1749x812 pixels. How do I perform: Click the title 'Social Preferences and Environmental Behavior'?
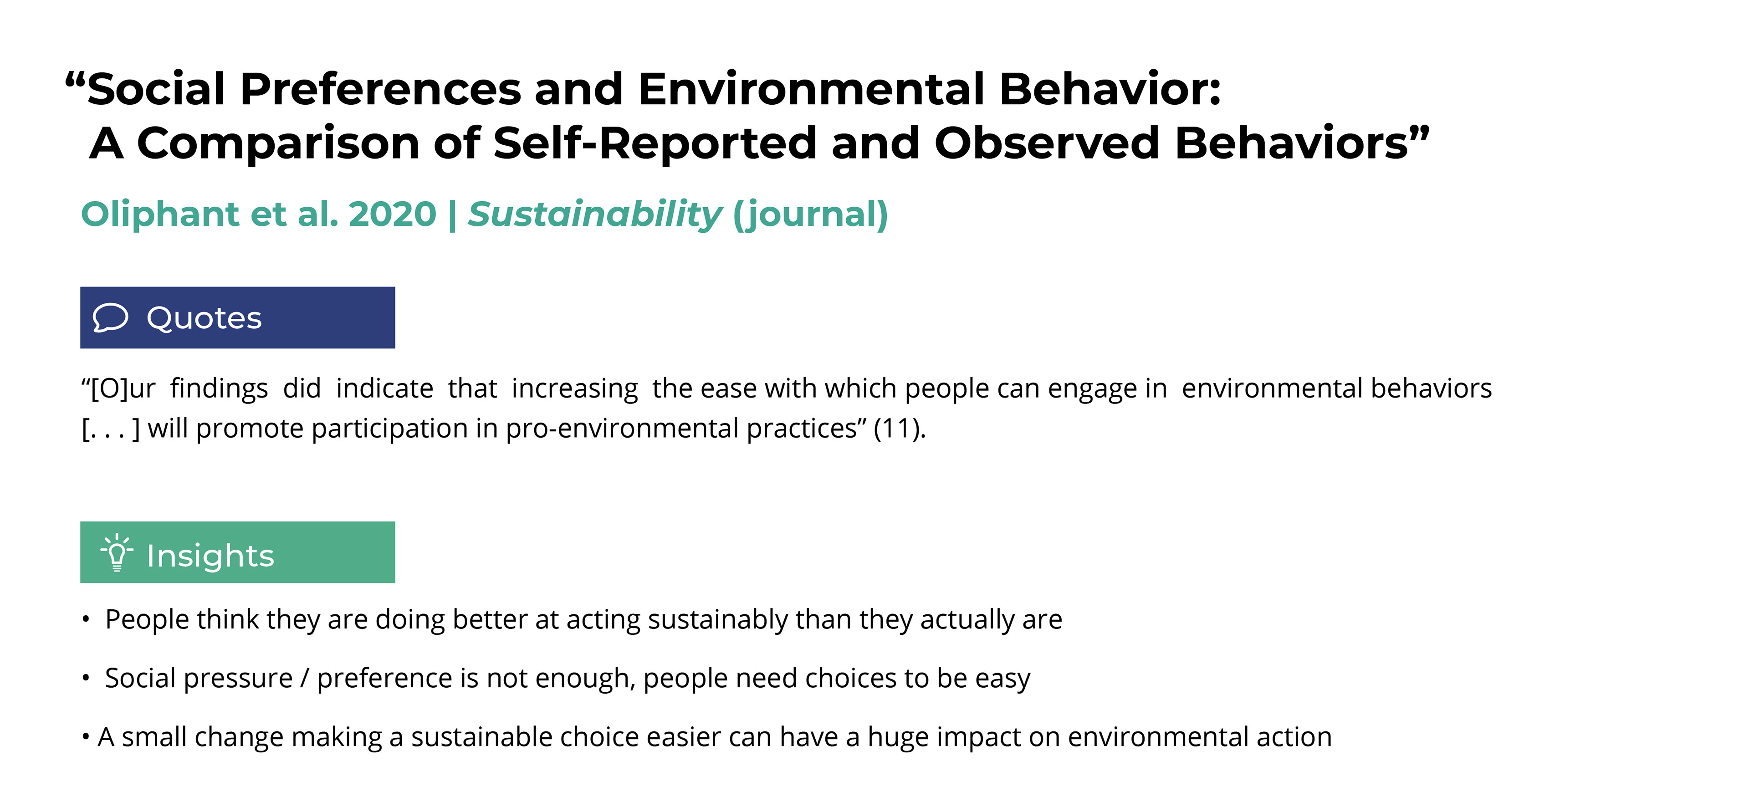643,89
